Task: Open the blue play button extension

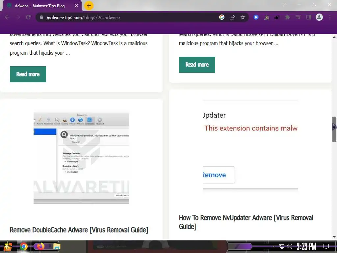Action: tap(256, 17)
